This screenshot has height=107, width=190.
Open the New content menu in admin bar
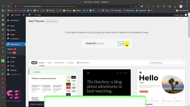38,15
